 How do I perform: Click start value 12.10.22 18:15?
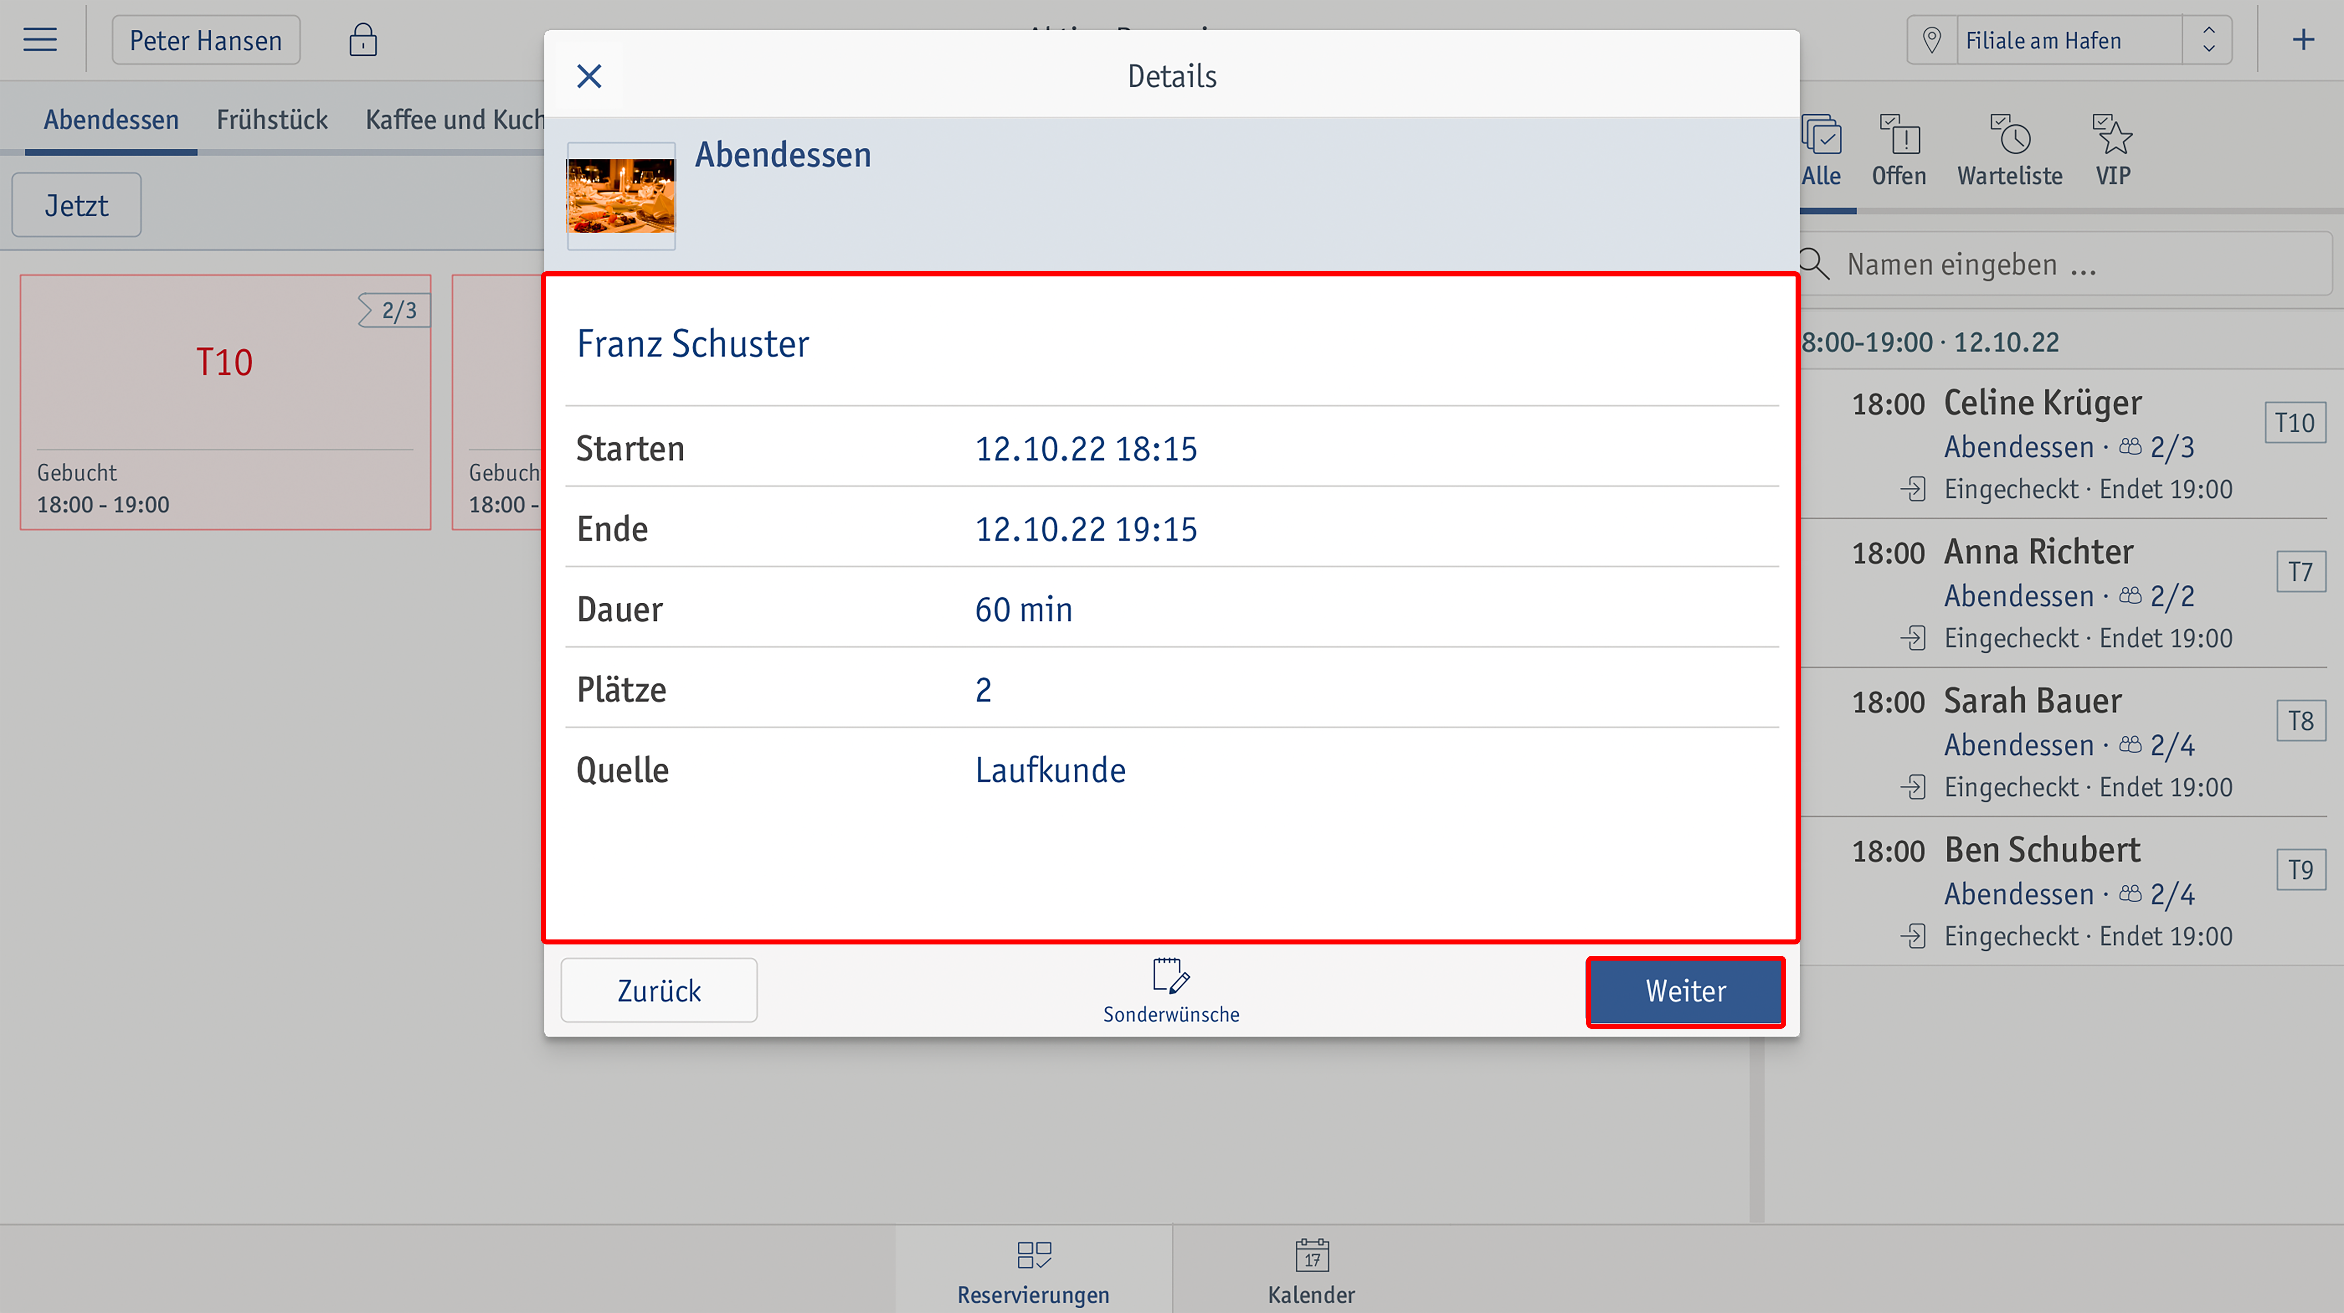[1087, 449]
